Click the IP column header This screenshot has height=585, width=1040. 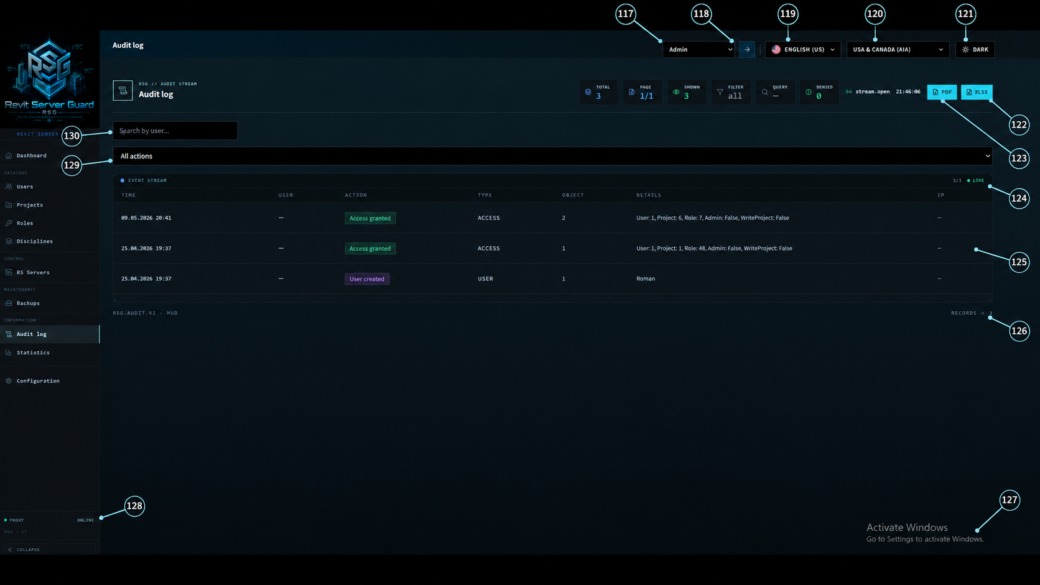pyautogui.click(x=940, y=195)
